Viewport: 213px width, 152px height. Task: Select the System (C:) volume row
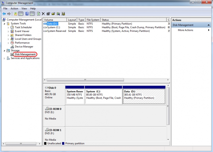(x=106, y=27)
